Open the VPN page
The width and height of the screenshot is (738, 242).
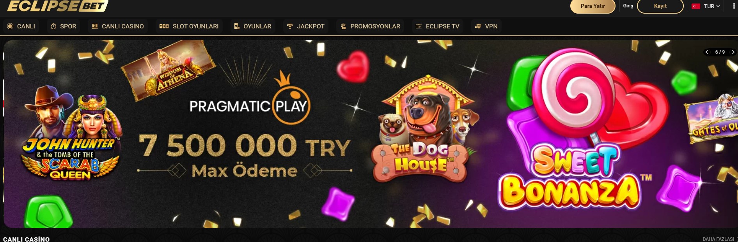pyautogui.click(x=486, y=26)
